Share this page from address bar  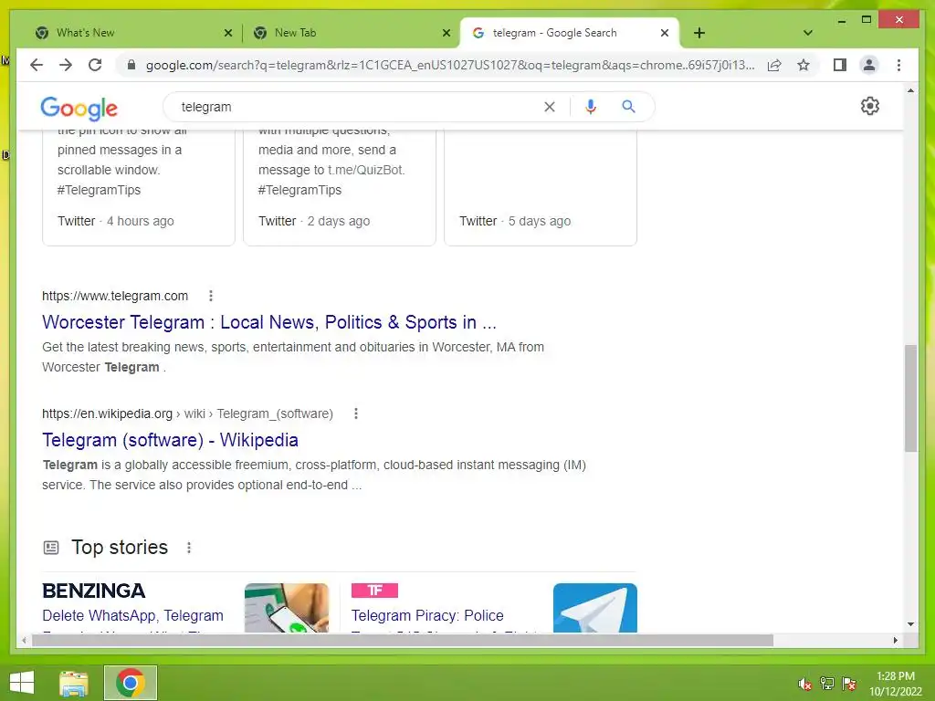point(774,65)
